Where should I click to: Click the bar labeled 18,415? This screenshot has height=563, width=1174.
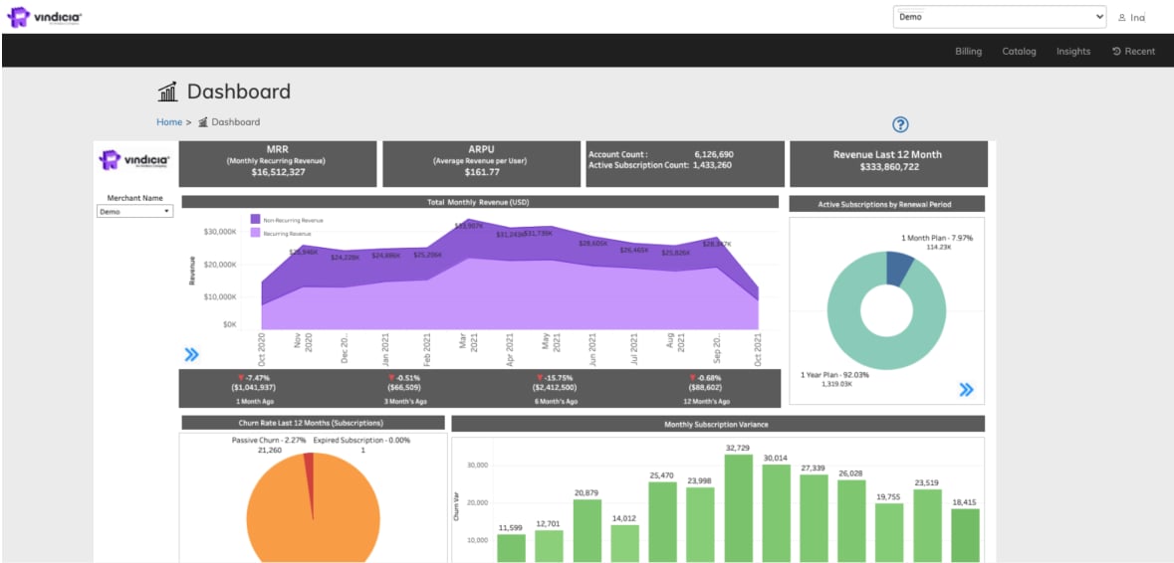click(965, 535)
